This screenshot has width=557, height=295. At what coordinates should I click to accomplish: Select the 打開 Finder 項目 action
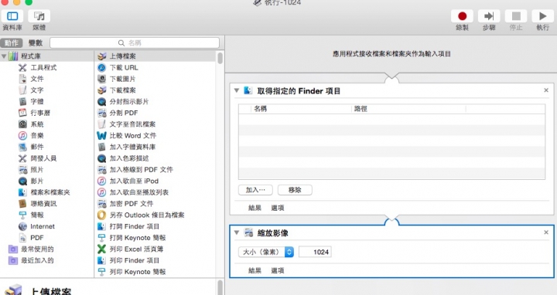click(x=135, y=226)
